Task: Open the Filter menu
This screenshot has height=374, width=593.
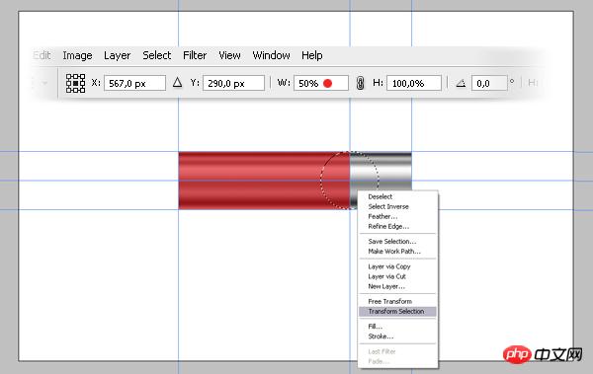Action: pos(195,55)
